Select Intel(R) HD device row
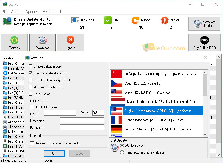The image size is (223, 163). click(14, 97)
